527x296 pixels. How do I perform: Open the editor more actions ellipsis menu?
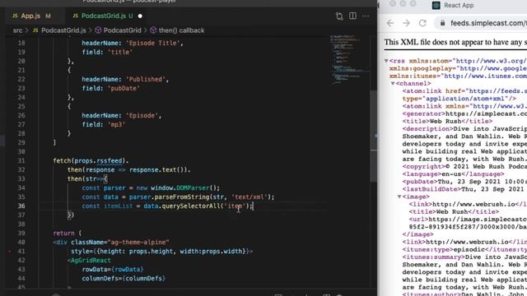click(366, 16)
